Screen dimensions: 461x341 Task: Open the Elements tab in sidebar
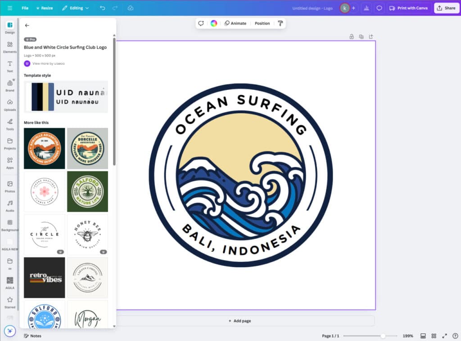[x=10, y=47]
